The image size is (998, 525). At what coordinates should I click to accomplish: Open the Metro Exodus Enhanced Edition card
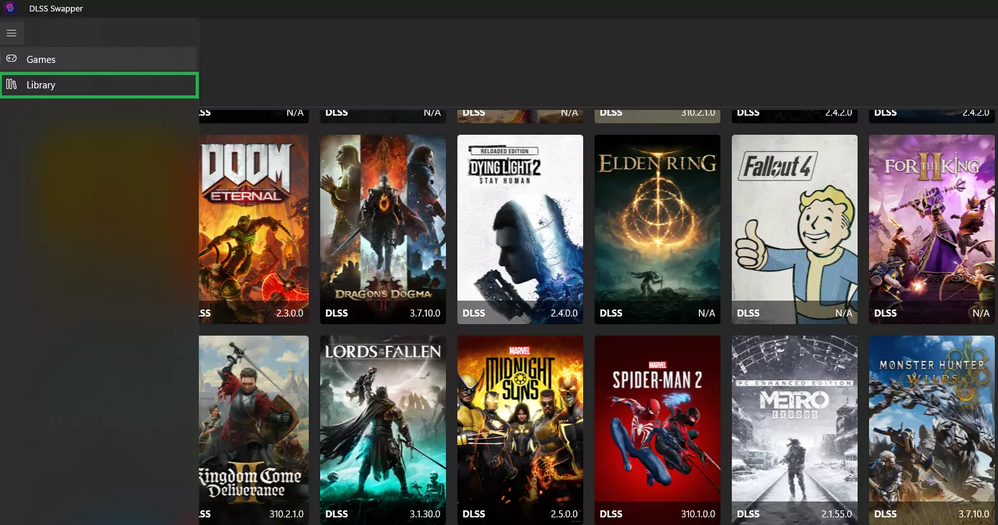click(795, 430)
